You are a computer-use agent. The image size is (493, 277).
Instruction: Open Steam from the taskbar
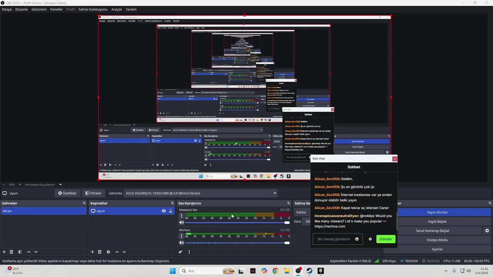point(309,271)
